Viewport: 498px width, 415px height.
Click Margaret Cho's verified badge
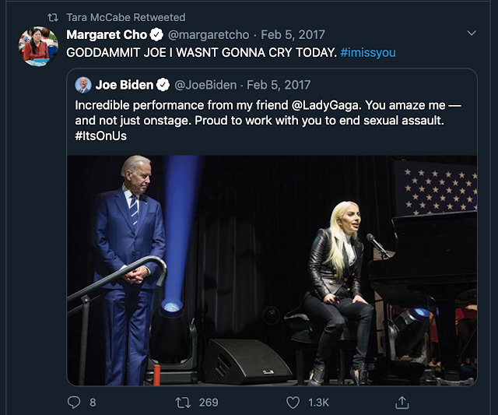pos(156,34)
